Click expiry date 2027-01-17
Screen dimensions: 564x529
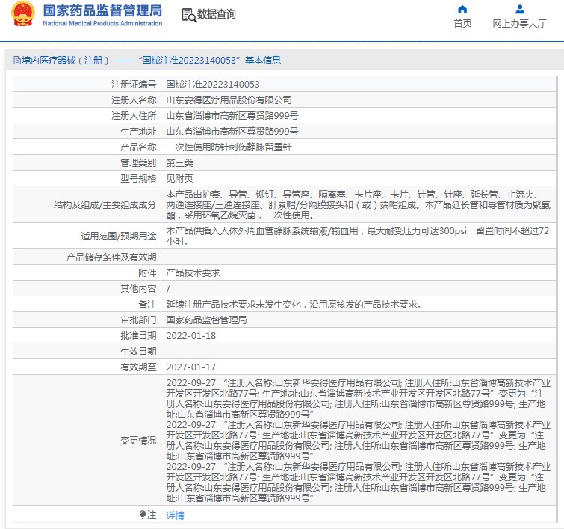(191, 367)
